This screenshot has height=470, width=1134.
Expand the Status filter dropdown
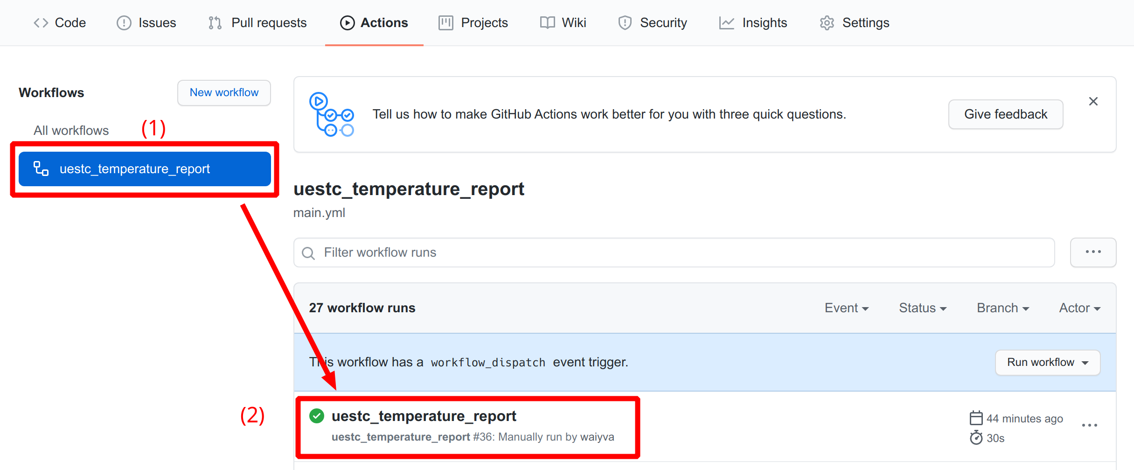click(923, 308)
